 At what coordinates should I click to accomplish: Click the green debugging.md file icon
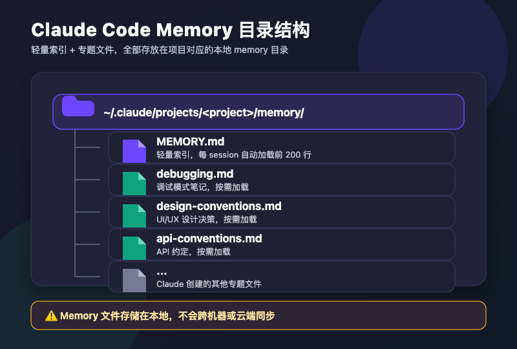[x=134, y=184]
